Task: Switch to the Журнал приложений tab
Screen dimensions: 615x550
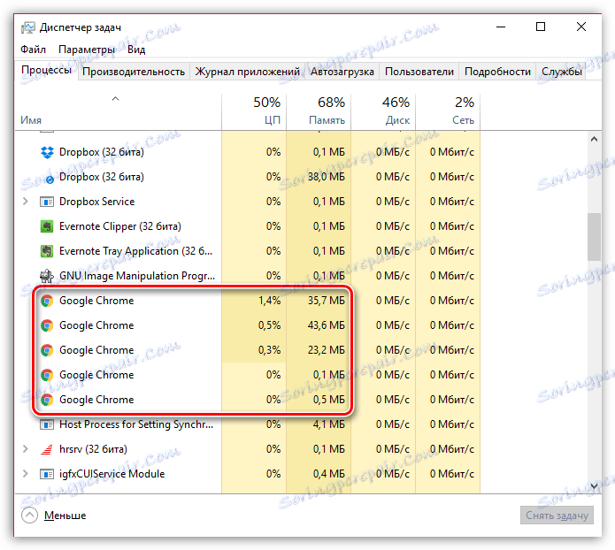Action: [248, 72]
